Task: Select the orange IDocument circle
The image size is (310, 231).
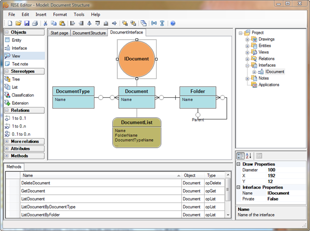Action: point(136,59)
